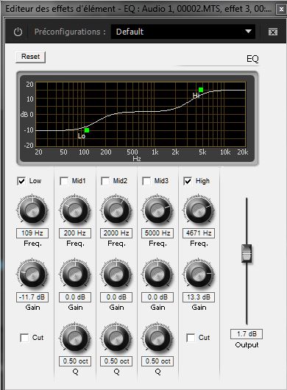
Task: Disable the Low band checkbox
Action: 21,181
